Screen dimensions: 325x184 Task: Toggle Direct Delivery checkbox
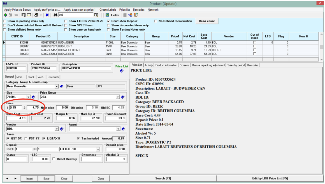tap(54, 159)
